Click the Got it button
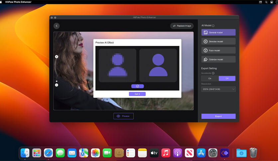Screen dimensions: 278x161 point(137,94)
